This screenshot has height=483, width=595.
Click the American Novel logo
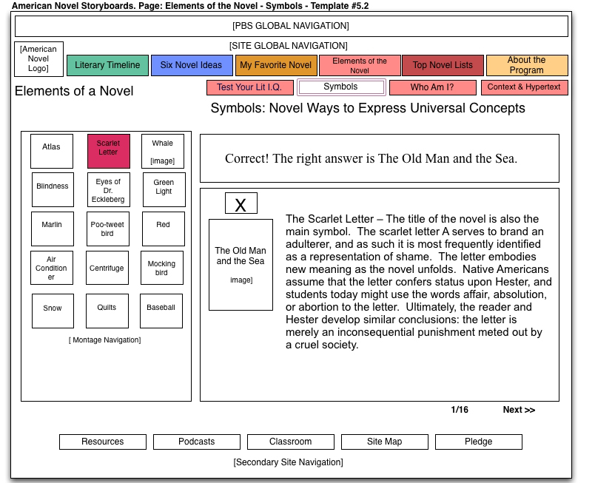pos(38,59)
